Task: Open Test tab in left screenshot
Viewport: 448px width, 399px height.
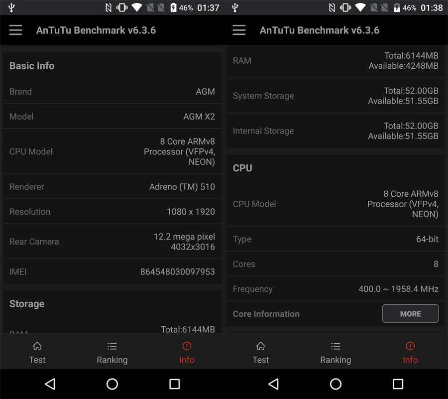Action: [37, 352]
